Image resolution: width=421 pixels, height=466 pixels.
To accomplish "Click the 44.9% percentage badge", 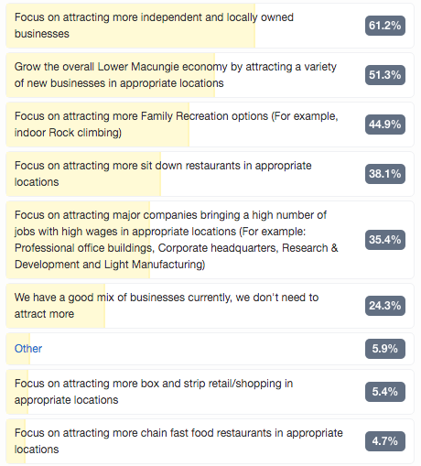I will click(385, 125).
